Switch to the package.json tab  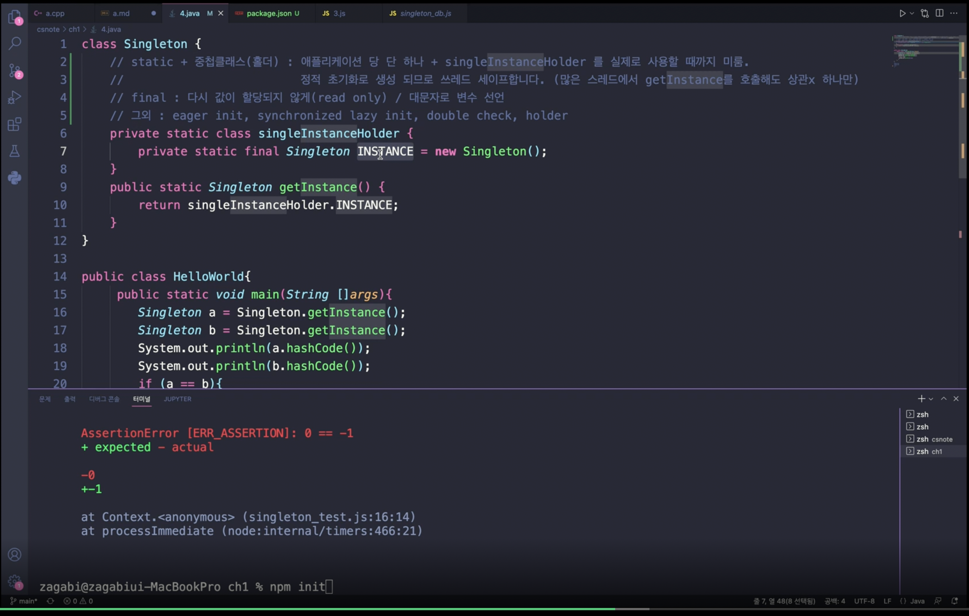tap(272, 13)
